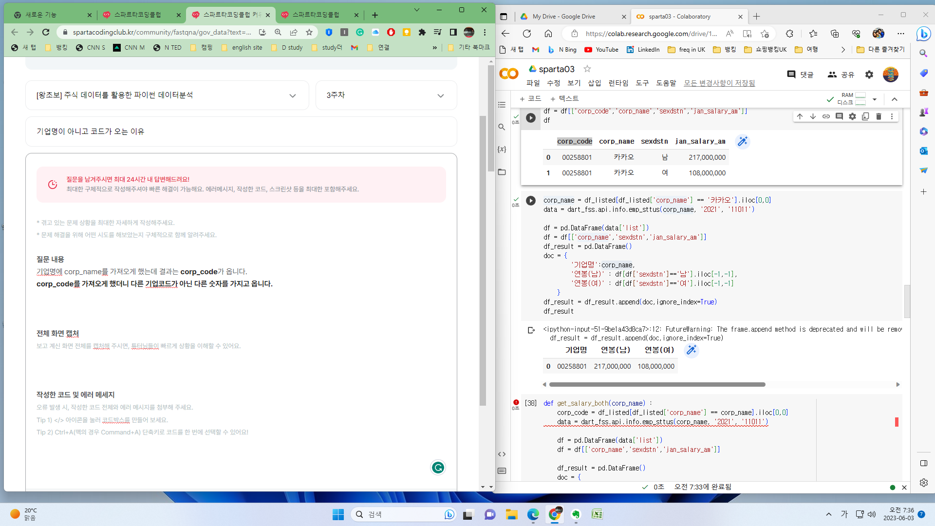The width and height of the screenshot is (935, 526).
Task: Open the Colab 런타임 menu
Action: point(618,83)
